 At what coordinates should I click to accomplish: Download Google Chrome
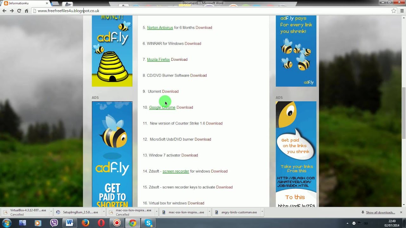pyautogui.click(x=185, y=107)
